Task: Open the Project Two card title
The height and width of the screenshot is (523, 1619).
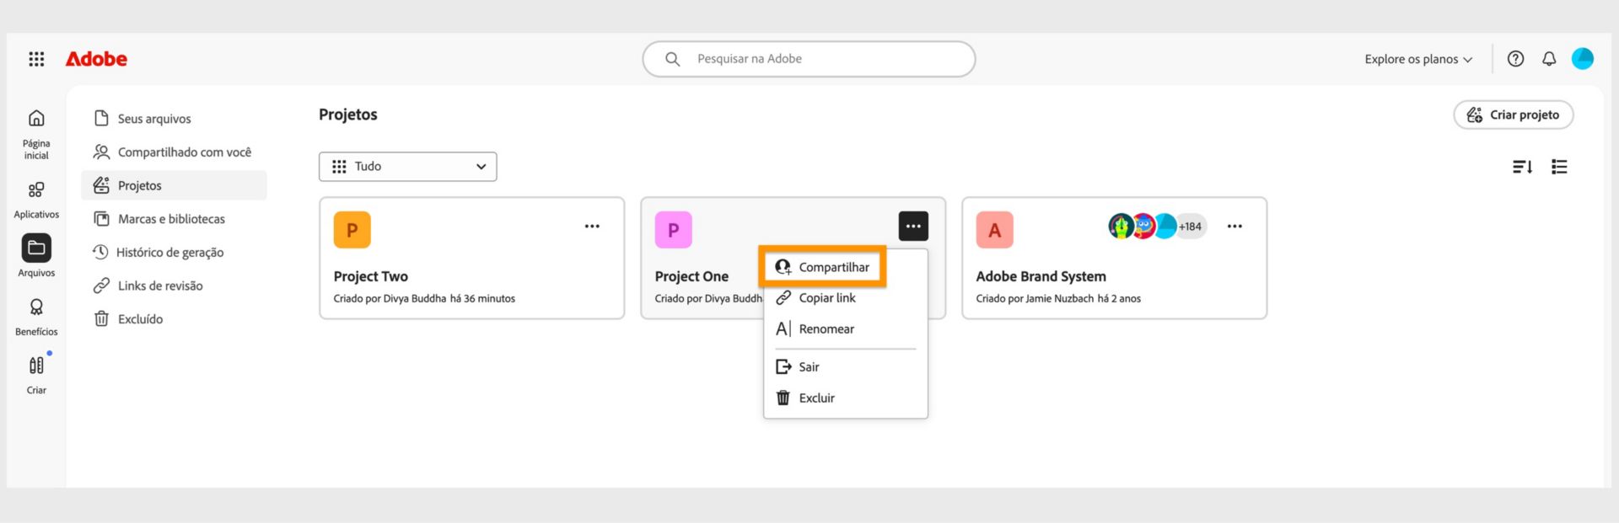Action: pyautogui.click(x=371, y=276)
